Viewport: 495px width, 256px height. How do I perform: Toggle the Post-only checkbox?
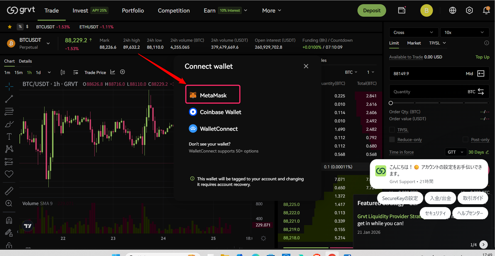[x=465, y=139]
